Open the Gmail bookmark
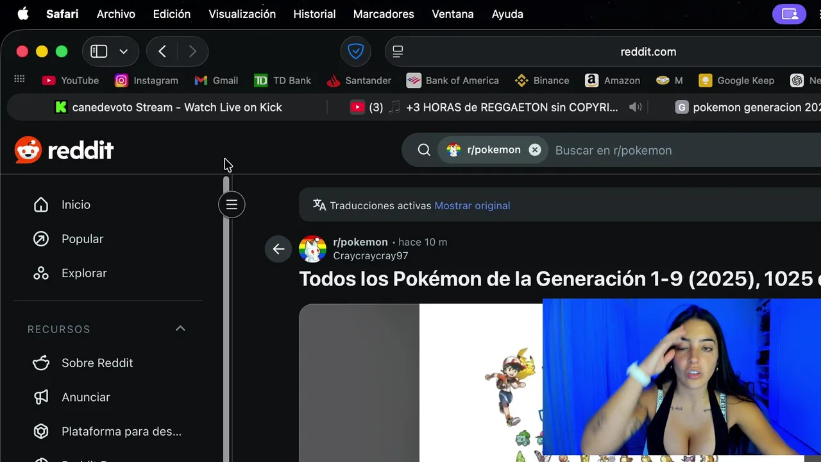Screen dimensions: 821x462 point(216,80)
